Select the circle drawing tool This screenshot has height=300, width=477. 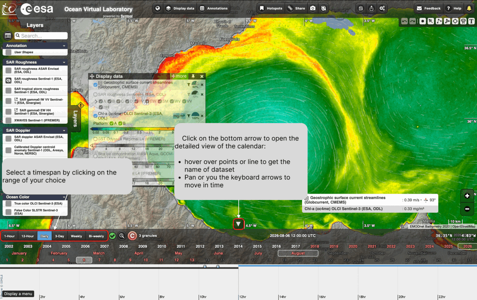(455, 21)
